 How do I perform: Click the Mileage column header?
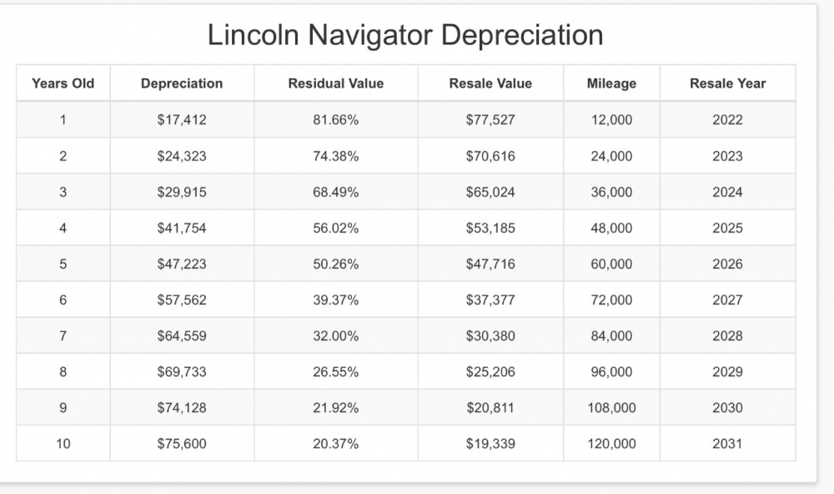611,83
